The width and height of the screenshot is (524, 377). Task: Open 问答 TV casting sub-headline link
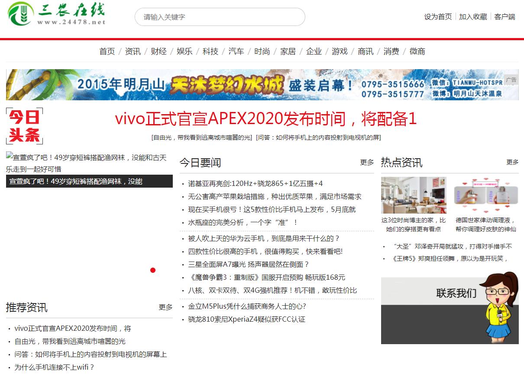pyautogui.click(x=318, y=138)
